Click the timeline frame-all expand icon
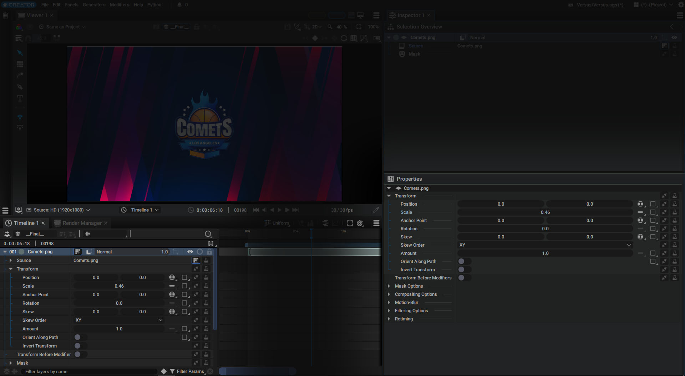The image size is (685, 376). point(350,223)
